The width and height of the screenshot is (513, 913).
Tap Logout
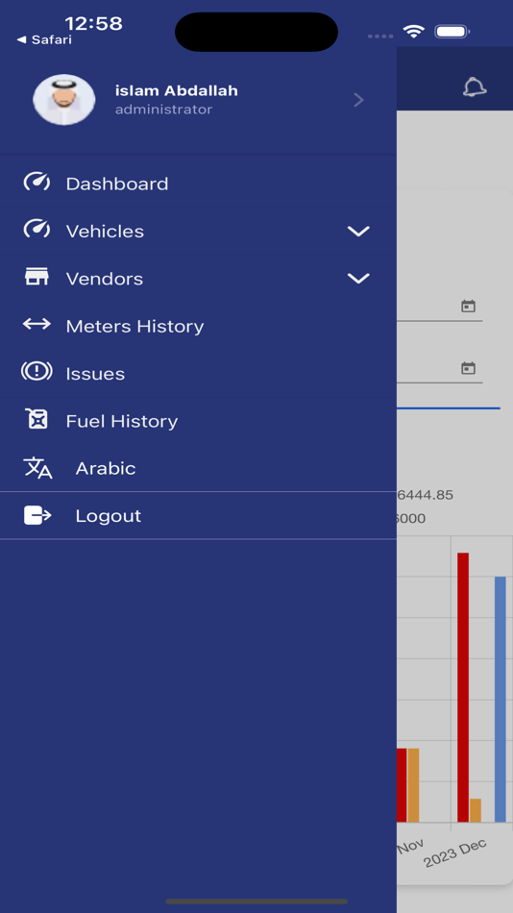click(x=198, y=515)
